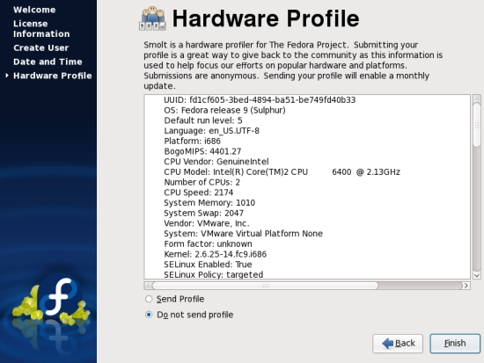Open the Create User step
Screen dimensions: 484x363
pyautogui.click(x=41, y=47)
